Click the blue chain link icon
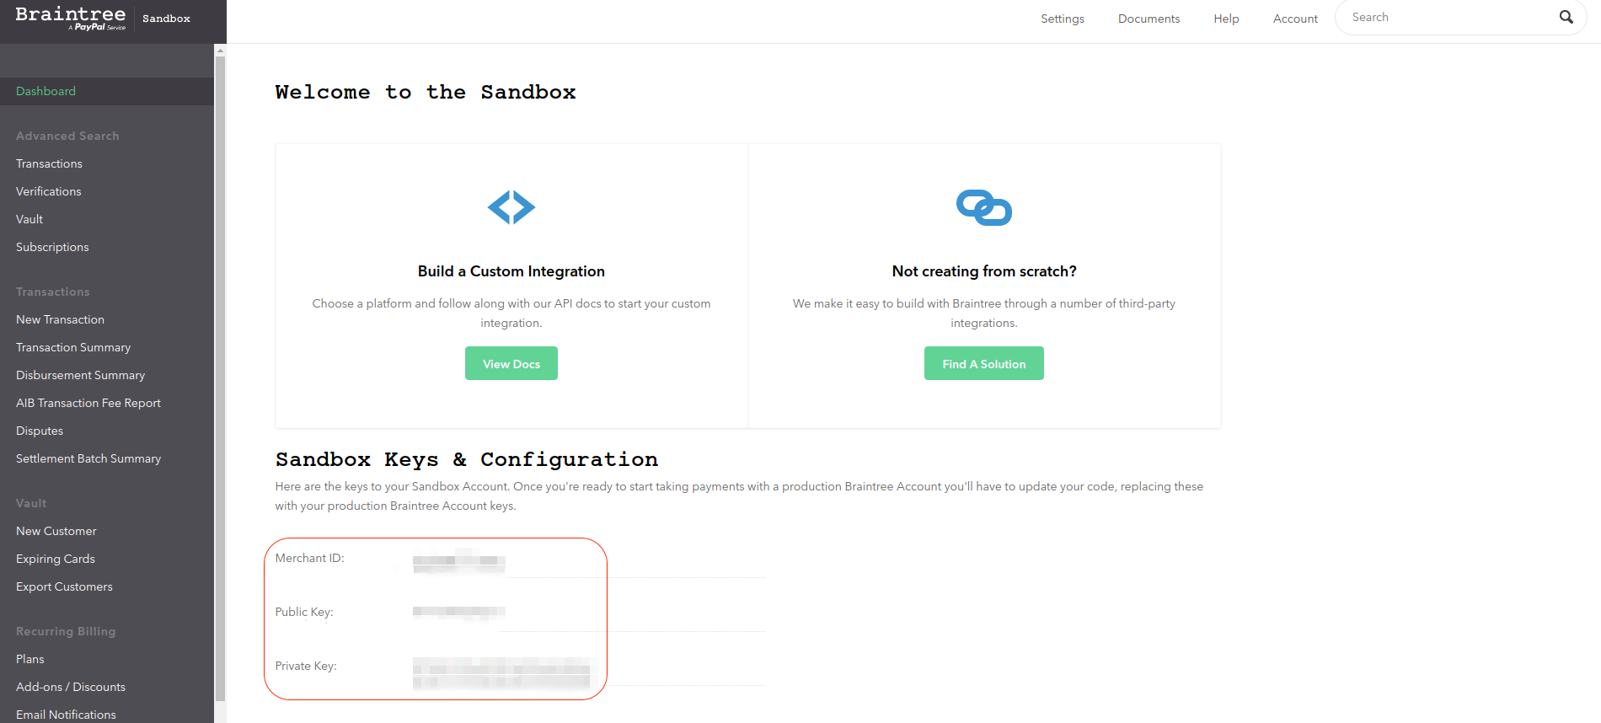Screen dimensions: 1601x723 pyautogui.click(x=984, y=207)
